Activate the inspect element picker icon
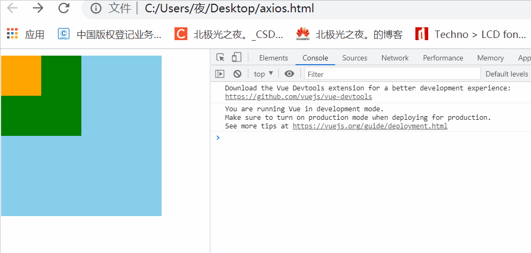The image size is (531, 253). tap(221, 58)
